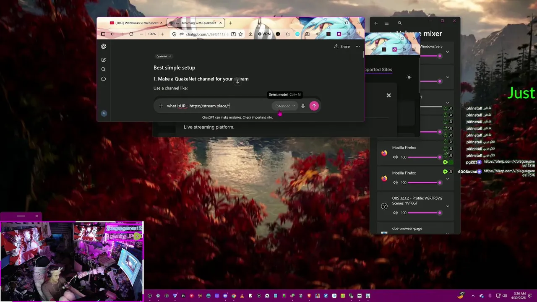Mute the OBS 32.1.2 speaker icon
The width and height of the screenshot is (537, 302).
tap(395, 213)
